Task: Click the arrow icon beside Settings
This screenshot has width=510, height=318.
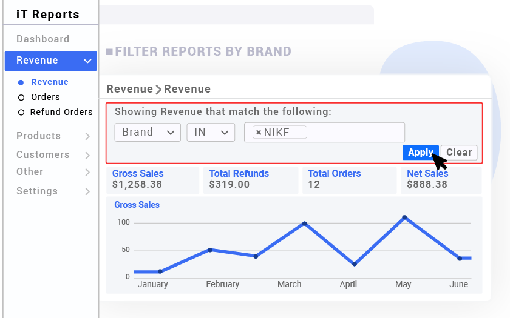Action: click(87, 191)
